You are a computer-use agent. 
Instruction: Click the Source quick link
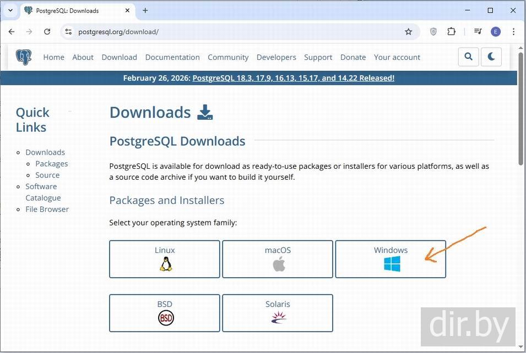[47, 175]
